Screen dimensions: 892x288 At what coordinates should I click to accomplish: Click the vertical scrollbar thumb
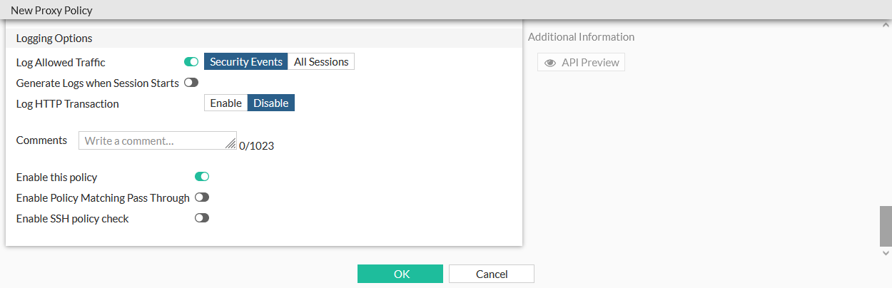886,225
